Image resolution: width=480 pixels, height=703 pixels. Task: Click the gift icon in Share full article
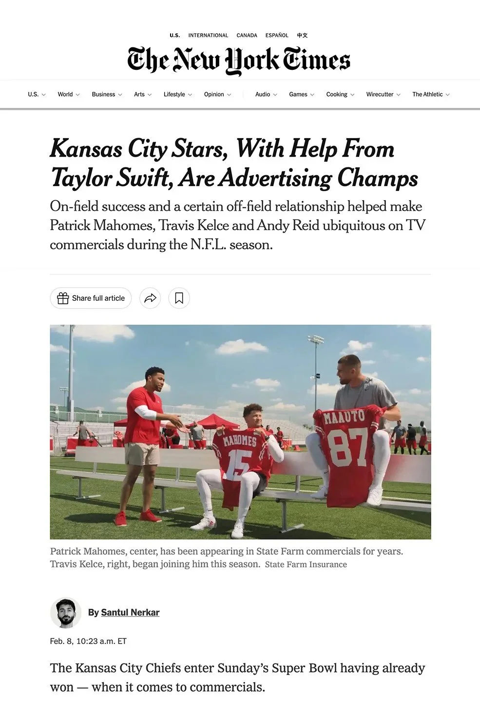(x=63, y=298)
